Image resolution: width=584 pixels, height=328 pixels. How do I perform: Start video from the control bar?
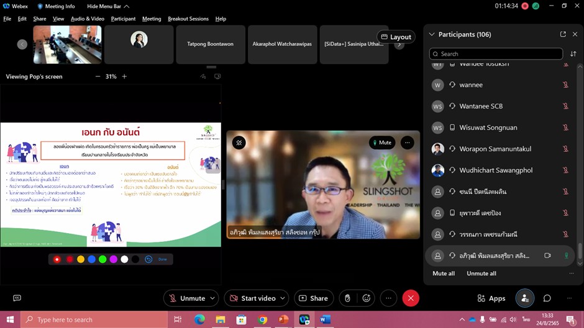click(x=252, y=298)
